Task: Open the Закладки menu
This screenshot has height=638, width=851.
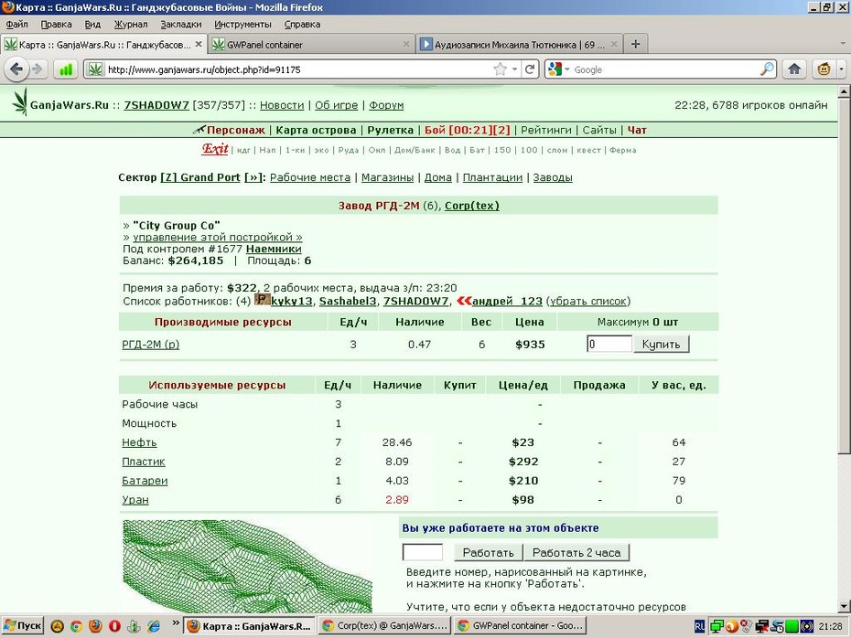Action: click(181, 24)
